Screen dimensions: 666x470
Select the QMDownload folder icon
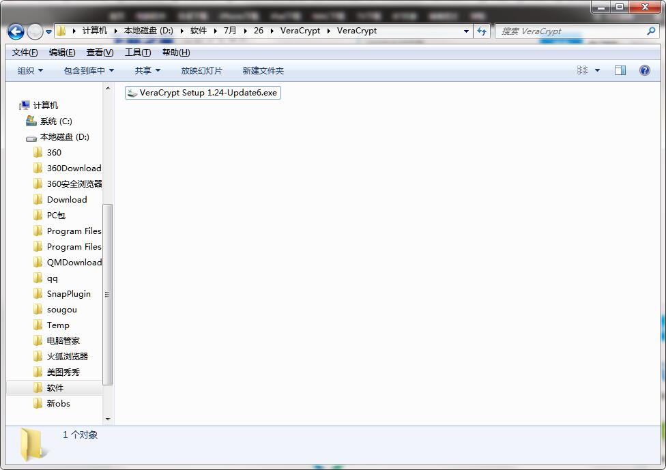coord(38,263)
